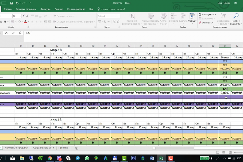Screen dimensions: 243x162
Task: Click the Что вы хотите сделать search box
Action: click(111, 9)
